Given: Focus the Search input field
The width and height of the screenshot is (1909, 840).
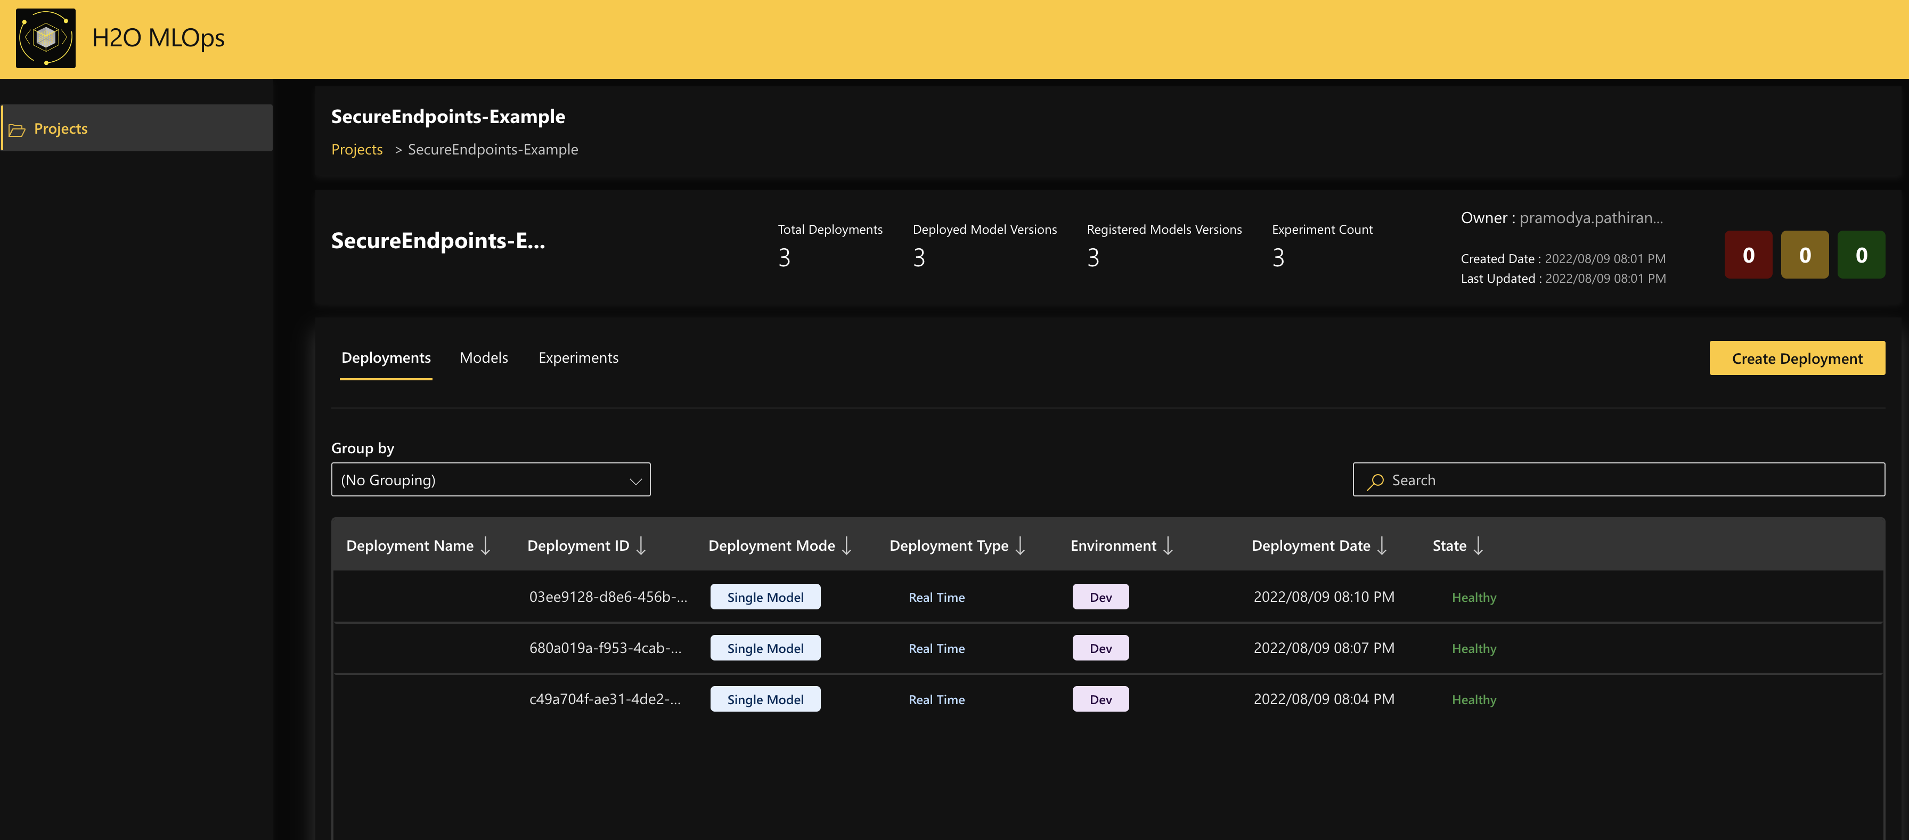Looking at the screenshot, I should click(x=1619, y=480).
